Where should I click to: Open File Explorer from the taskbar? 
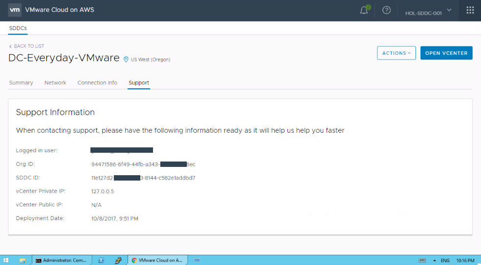pyautogui.click(x=22, y=261)
